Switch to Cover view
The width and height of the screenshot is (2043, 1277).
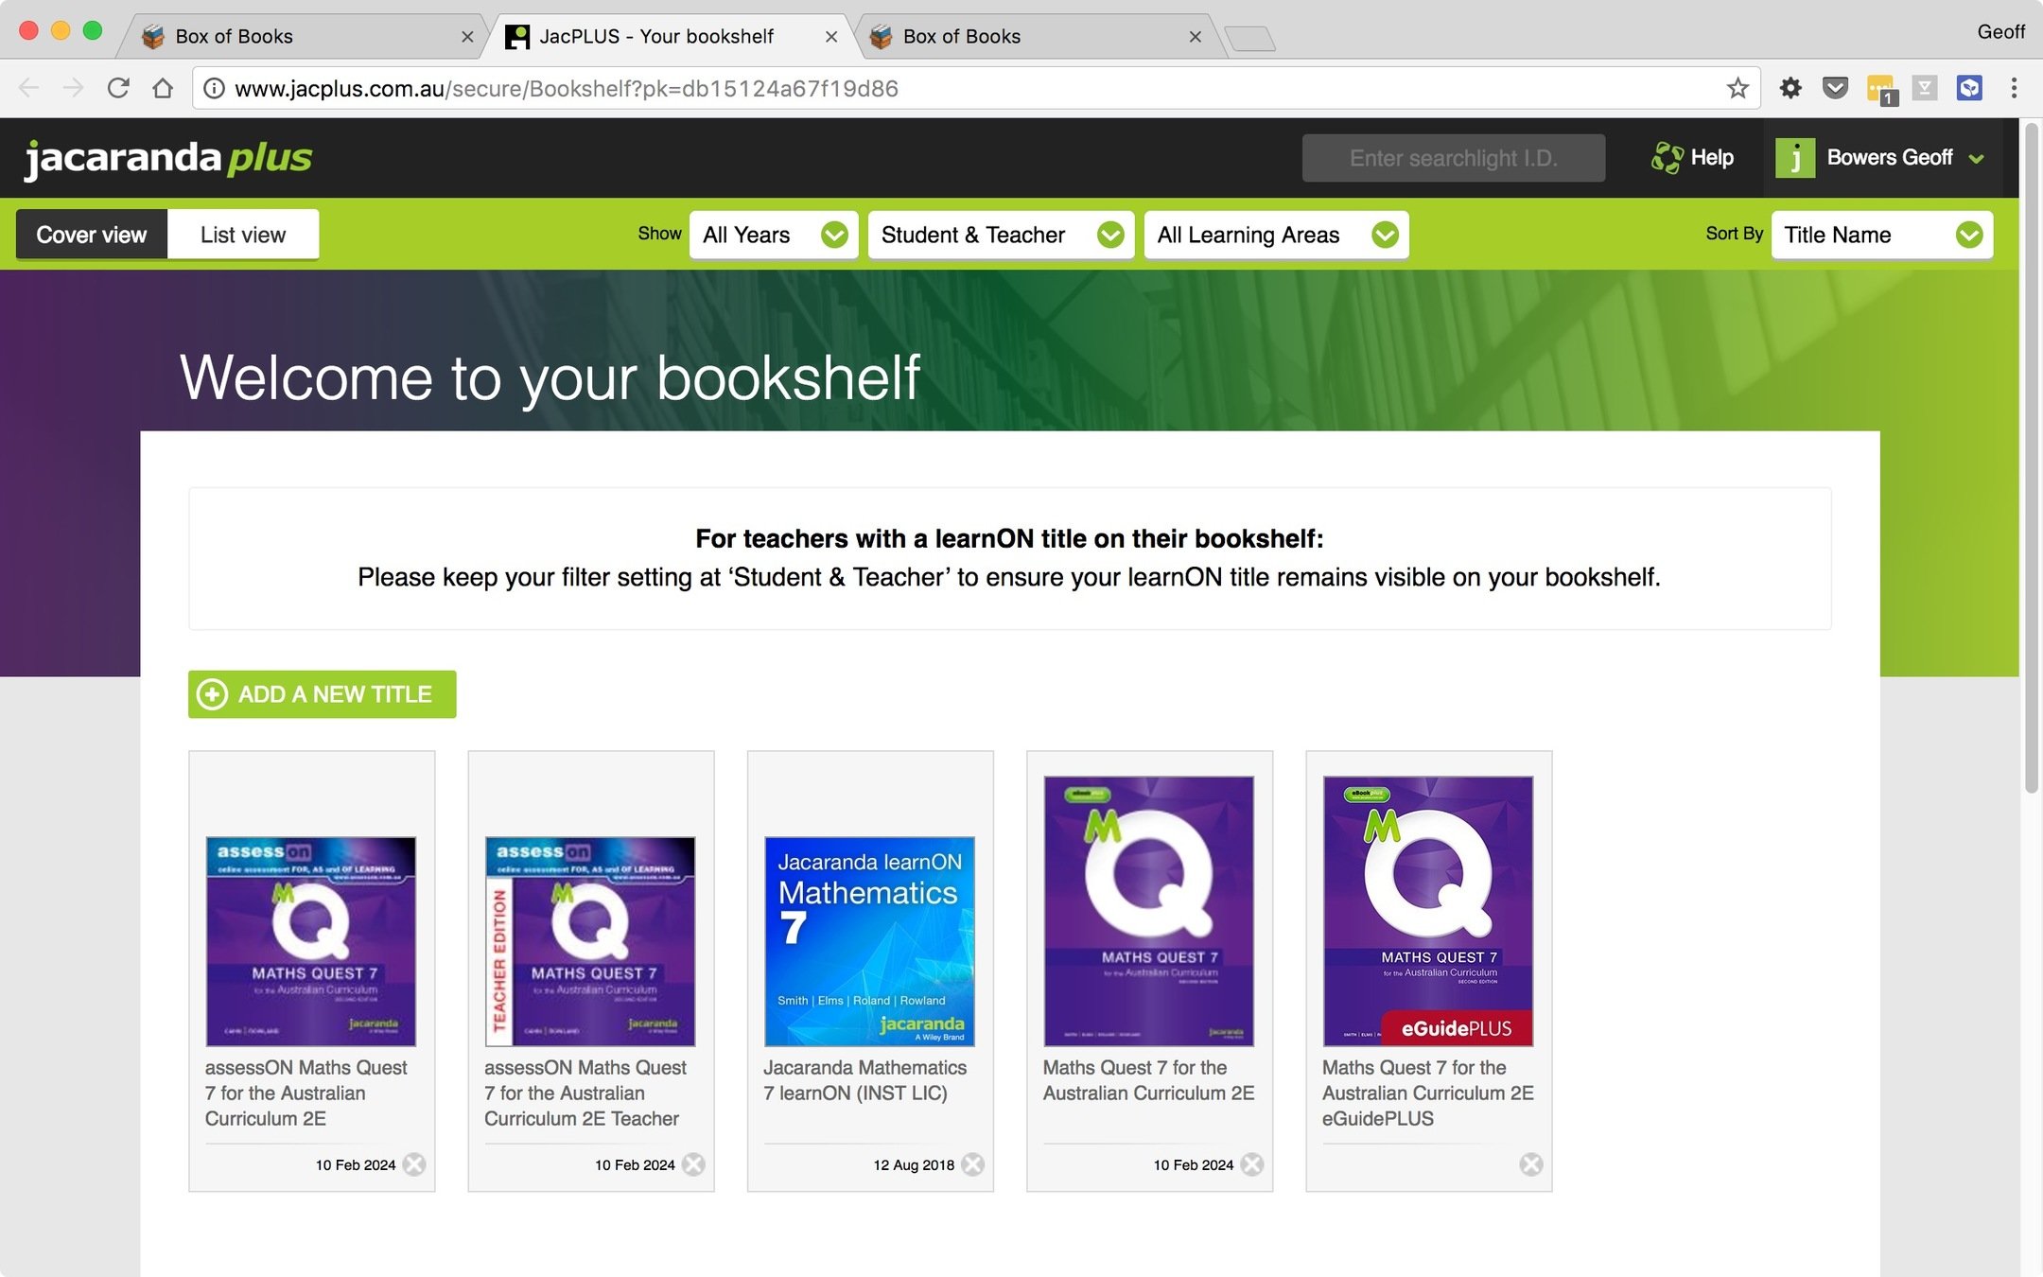pos(92,235)
